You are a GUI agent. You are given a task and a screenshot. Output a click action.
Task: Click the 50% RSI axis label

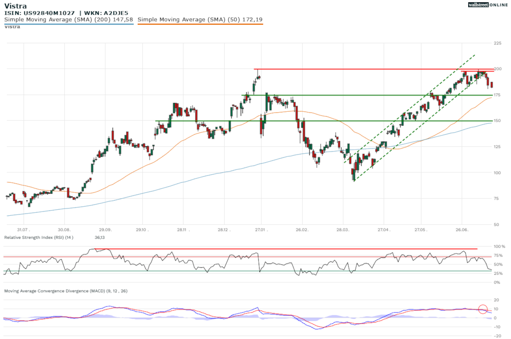coord(499,264)
